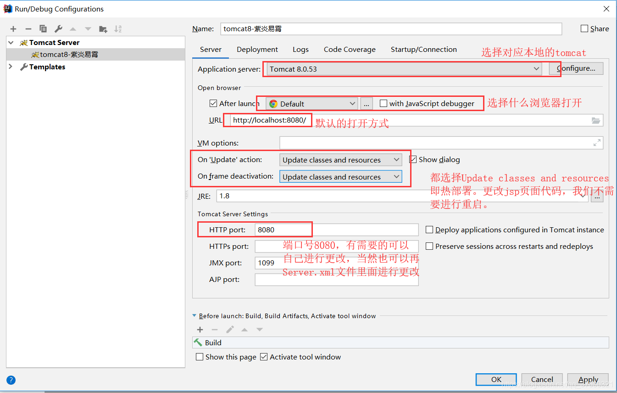
Task: Remove the Before launch task
Action: [215, 330]
